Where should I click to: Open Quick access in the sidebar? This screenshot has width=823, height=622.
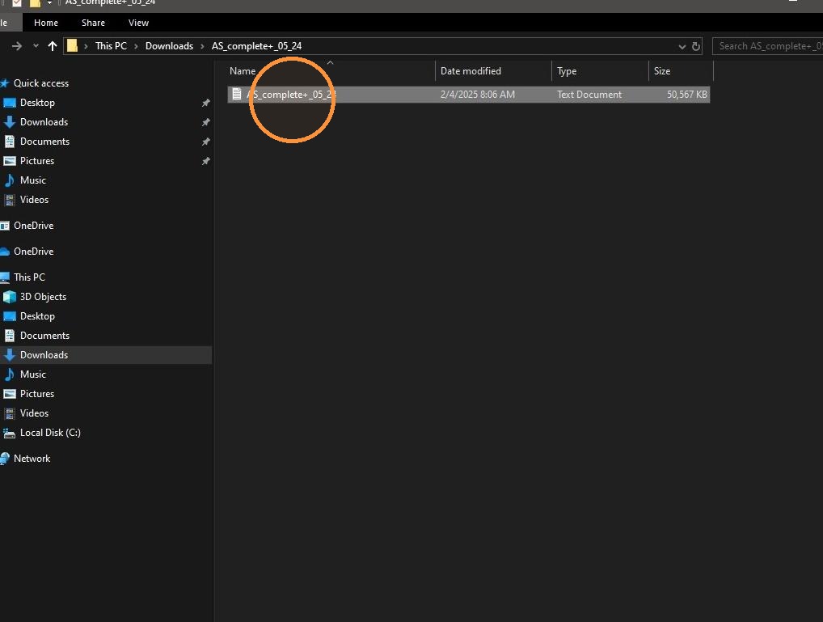coord(41,83)
